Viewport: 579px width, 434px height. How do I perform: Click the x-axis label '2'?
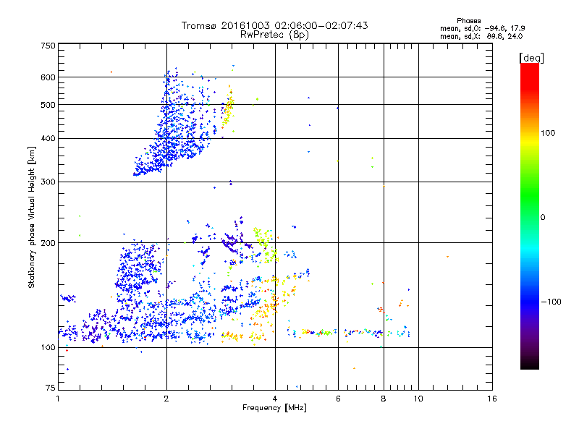point(166,399)
